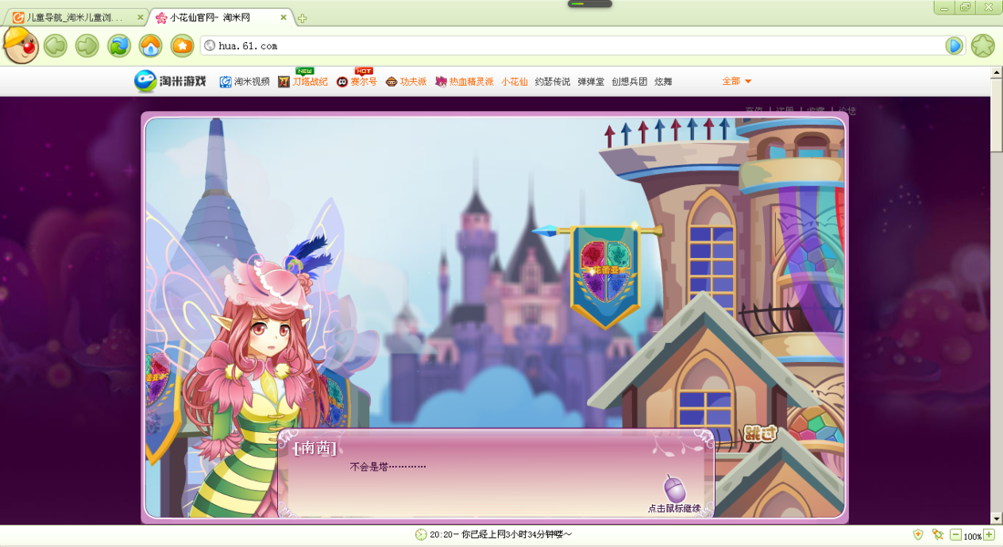This screenshot has width=1003, height=547.
Task: Open the 淘米游戏 logo link
Action: [171, 81]
